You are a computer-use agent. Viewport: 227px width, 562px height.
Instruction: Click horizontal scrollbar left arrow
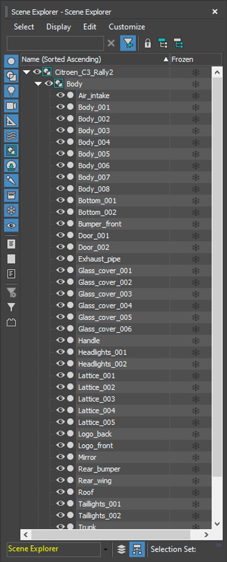click(x=26, y=534)
